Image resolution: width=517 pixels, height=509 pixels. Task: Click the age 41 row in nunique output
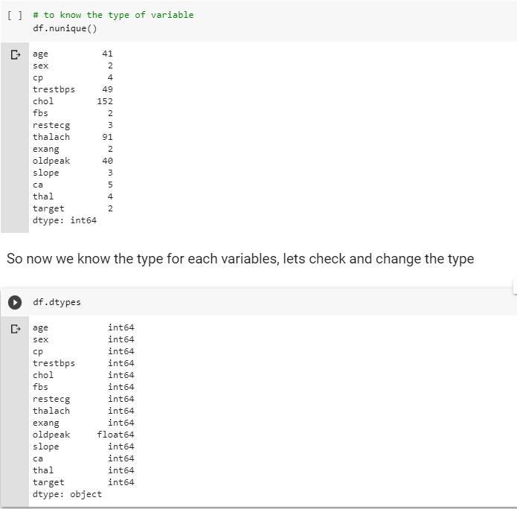[x=72, y=54]
